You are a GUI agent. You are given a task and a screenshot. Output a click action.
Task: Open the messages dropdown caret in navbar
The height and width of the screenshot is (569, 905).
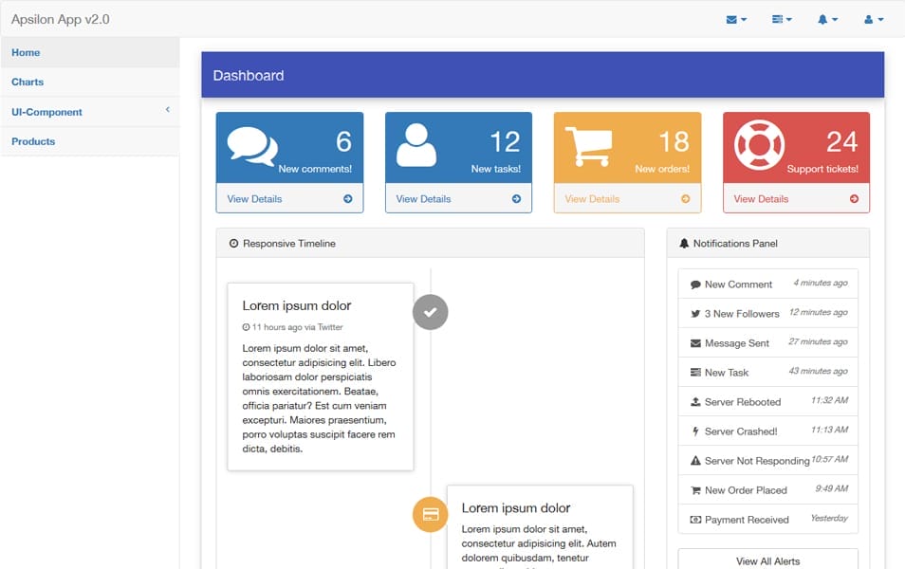click(745, 19)
